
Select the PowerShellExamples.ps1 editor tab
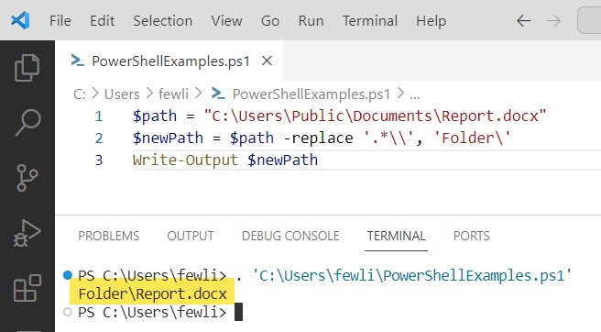(x=169, y=61)
